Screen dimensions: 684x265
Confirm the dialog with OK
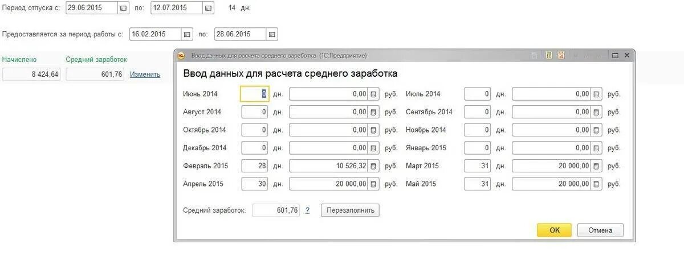point(555,230)
